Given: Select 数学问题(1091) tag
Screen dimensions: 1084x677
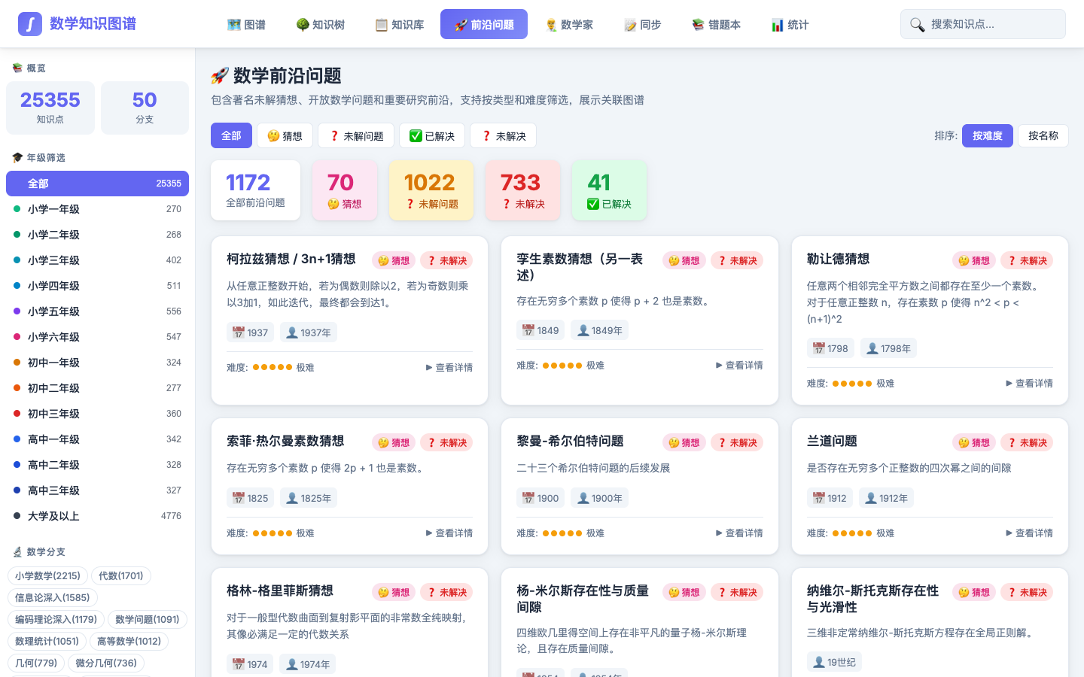Looking at the screenshot, I should [x=148, y=619].
